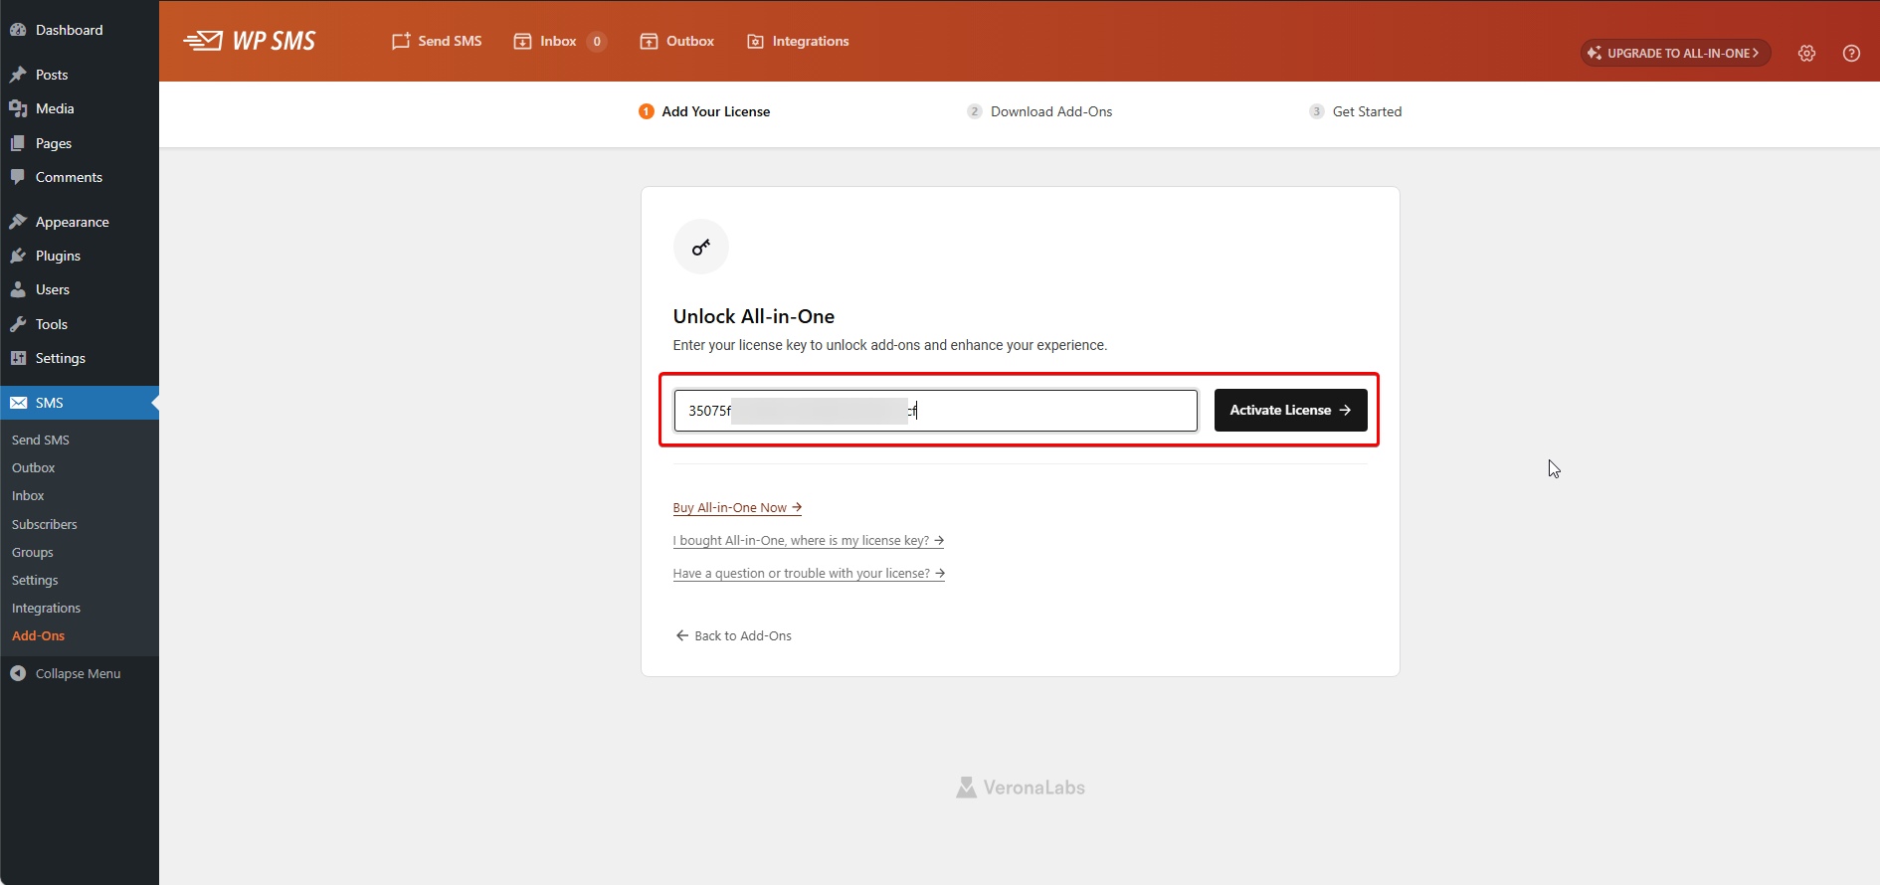Open Outbox from the top header

click(x=677, y=41)
